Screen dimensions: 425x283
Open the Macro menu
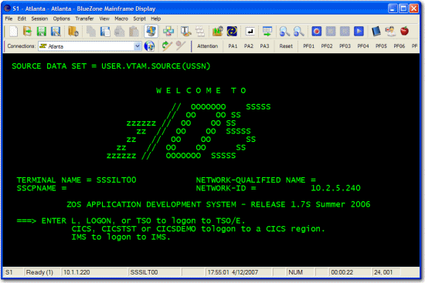point(121,19)
